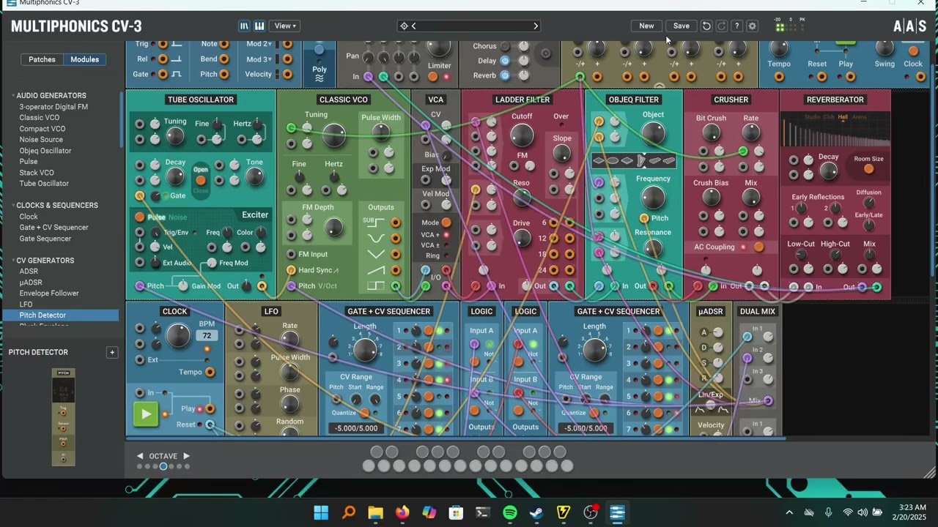Click the BPM value field showing 72
This screenshot has width=938, height=527.
pyautogui.click(x=207, y=336)
